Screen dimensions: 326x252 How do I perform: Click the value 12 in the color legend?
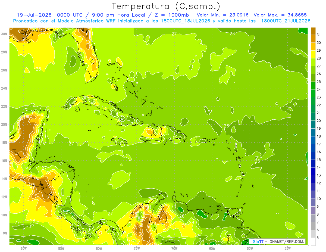pyautogui.click(x=319, y=183)
